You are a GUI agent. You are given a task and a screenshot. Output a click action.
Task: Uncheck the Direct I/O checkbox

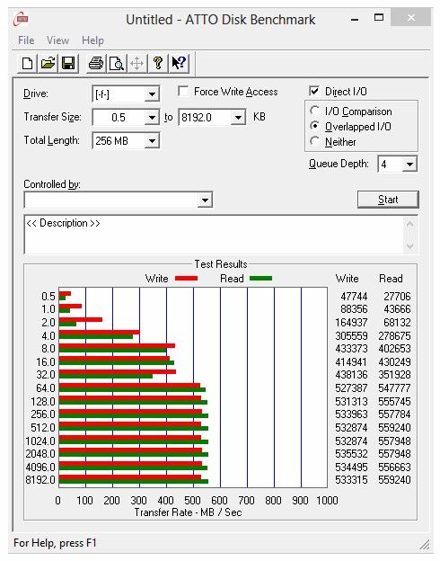pyautogui.click(x=314, y=91)
